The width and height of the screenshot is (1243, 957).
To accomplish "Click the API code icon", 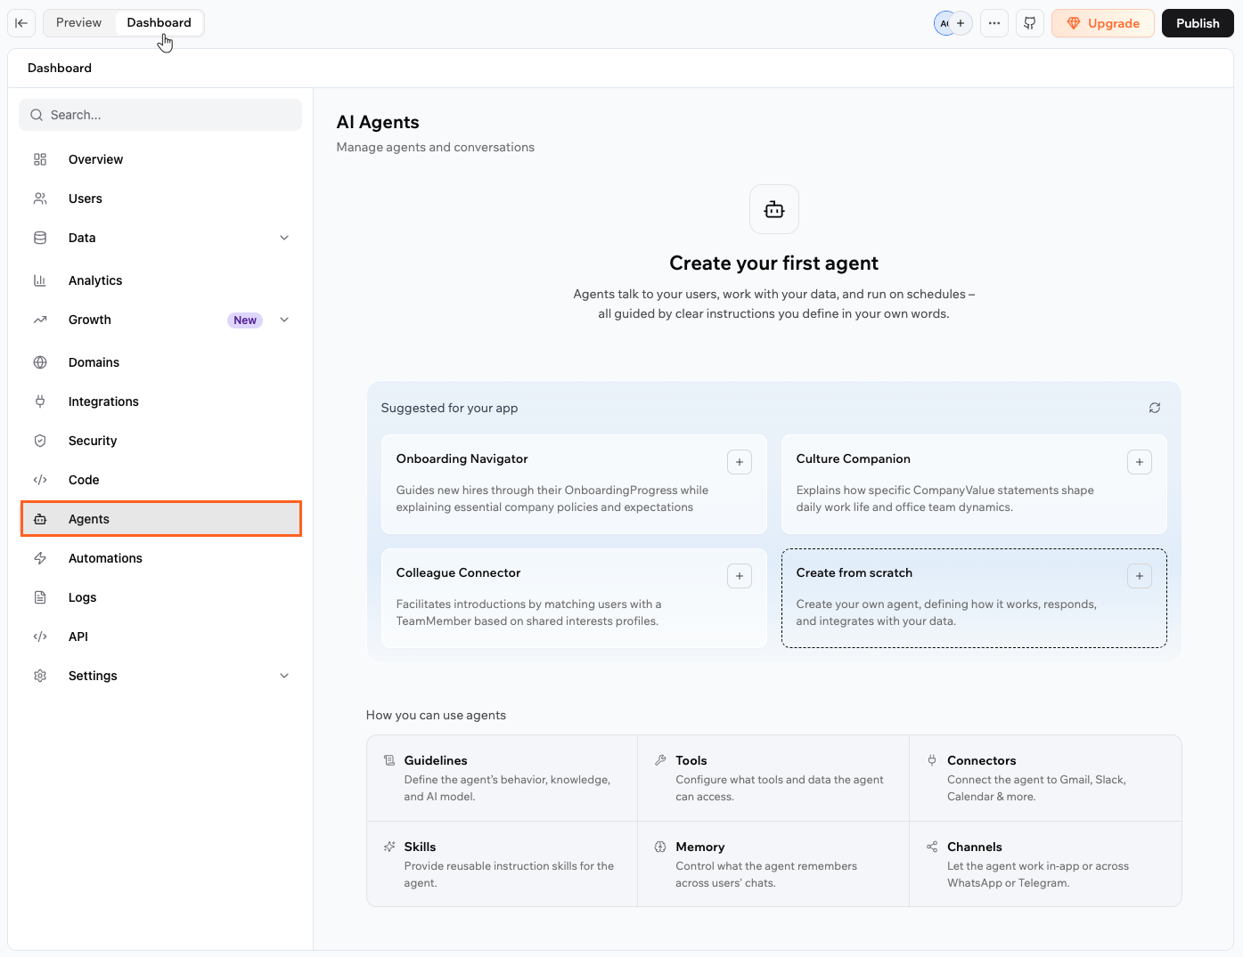I will 40,637.
